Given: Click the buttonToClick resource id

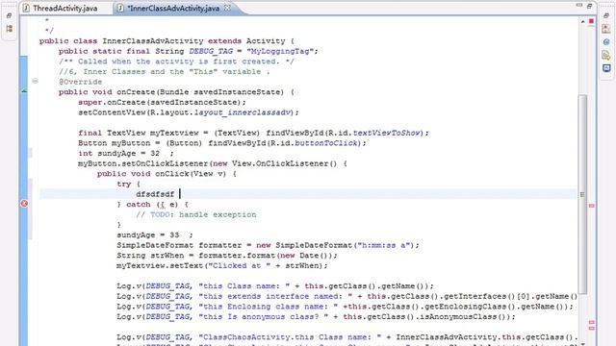Looking at the screenshot, I should pos(326,143).
